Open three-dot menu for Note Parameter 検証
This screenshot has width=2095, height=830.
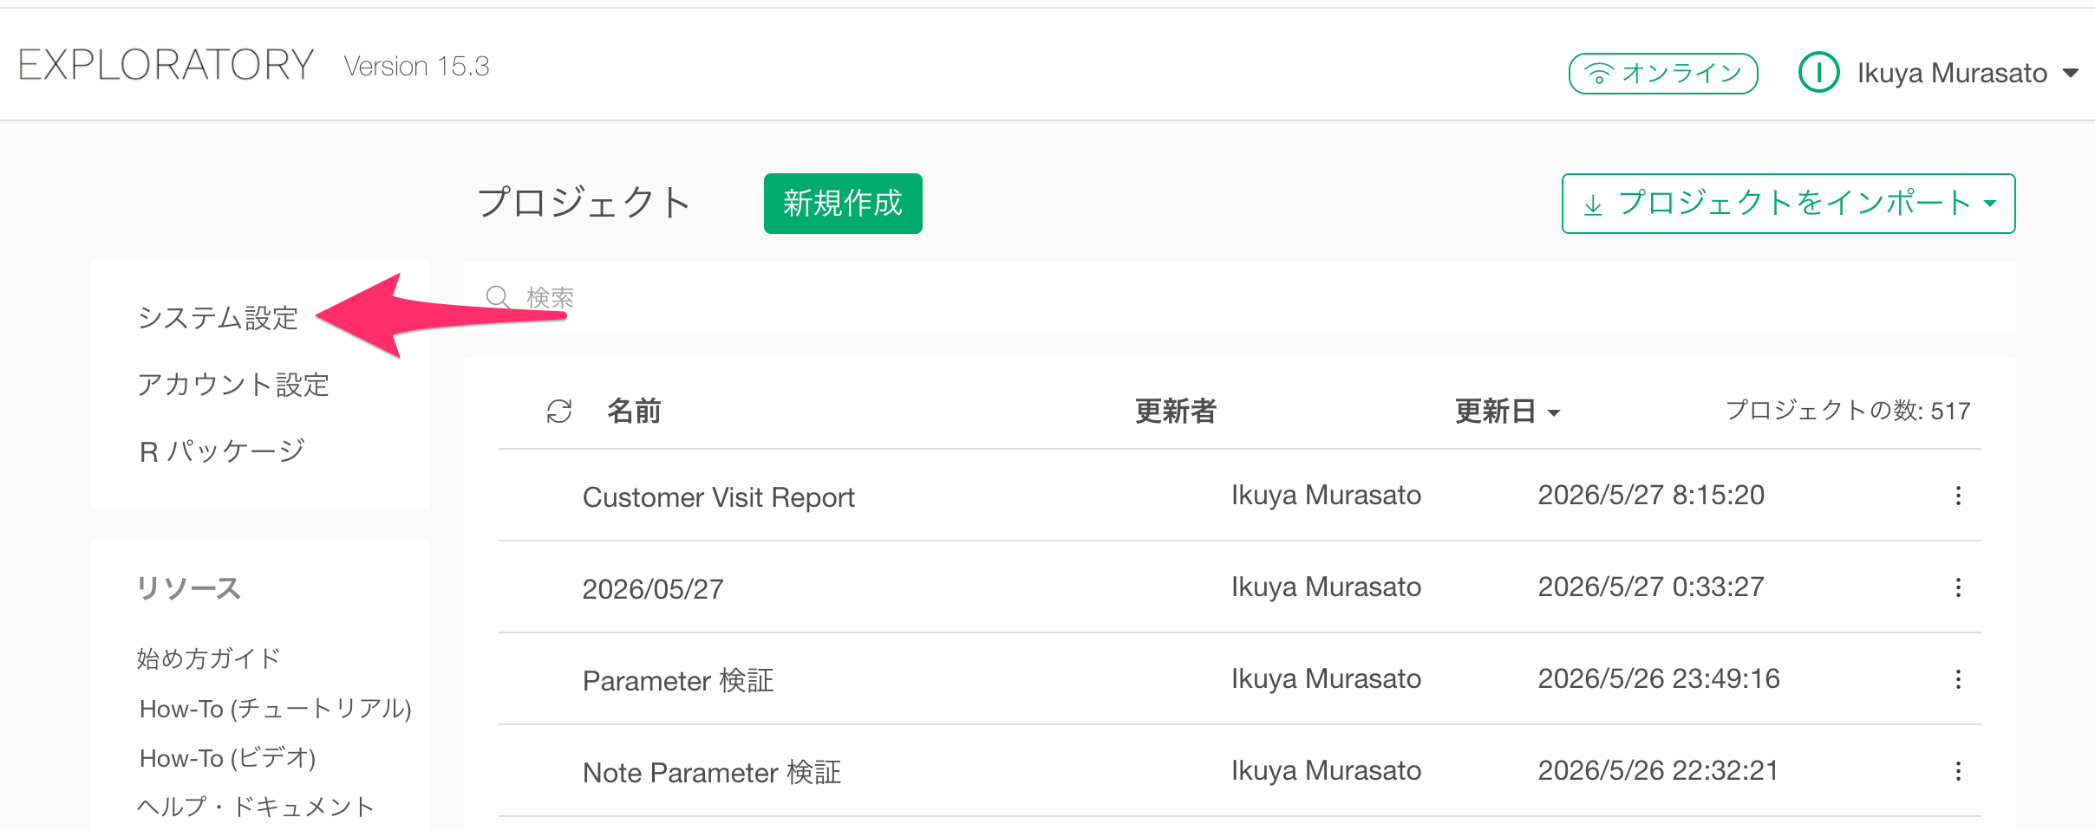click(1958, 771)
